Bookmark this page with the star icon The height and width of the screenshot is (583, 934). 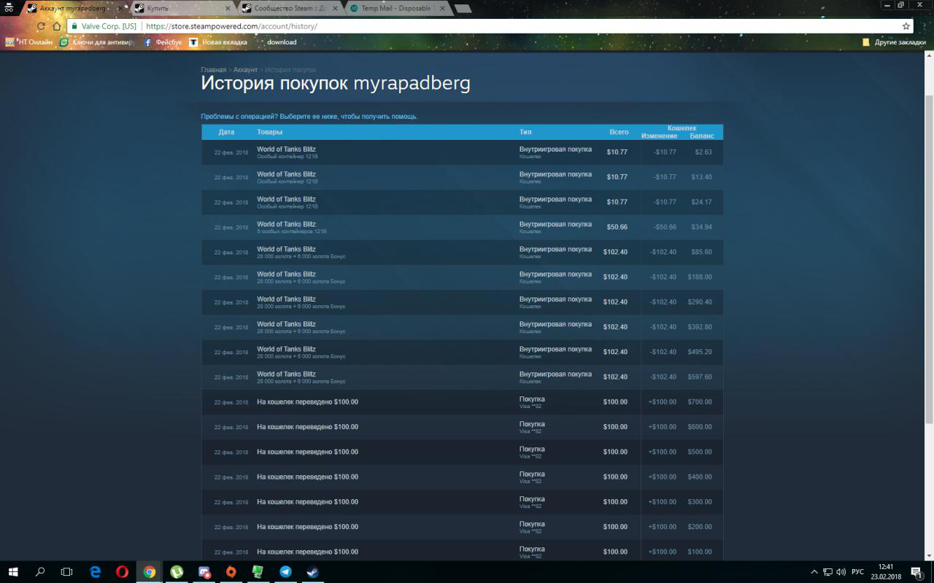(906, 26)
